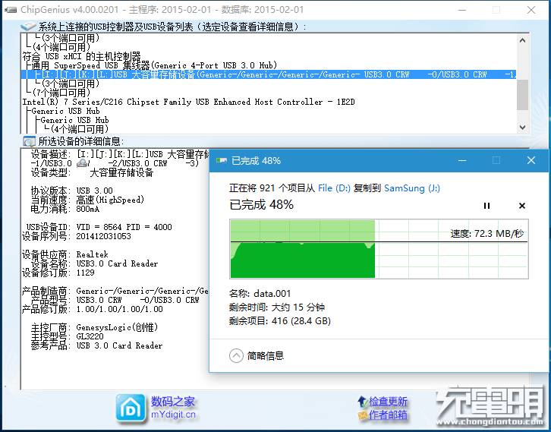Image resolution: width=551 pixels, height=432 pixels.
Task: Select the nested Generic USB Hub row
Action: point(75,120)
